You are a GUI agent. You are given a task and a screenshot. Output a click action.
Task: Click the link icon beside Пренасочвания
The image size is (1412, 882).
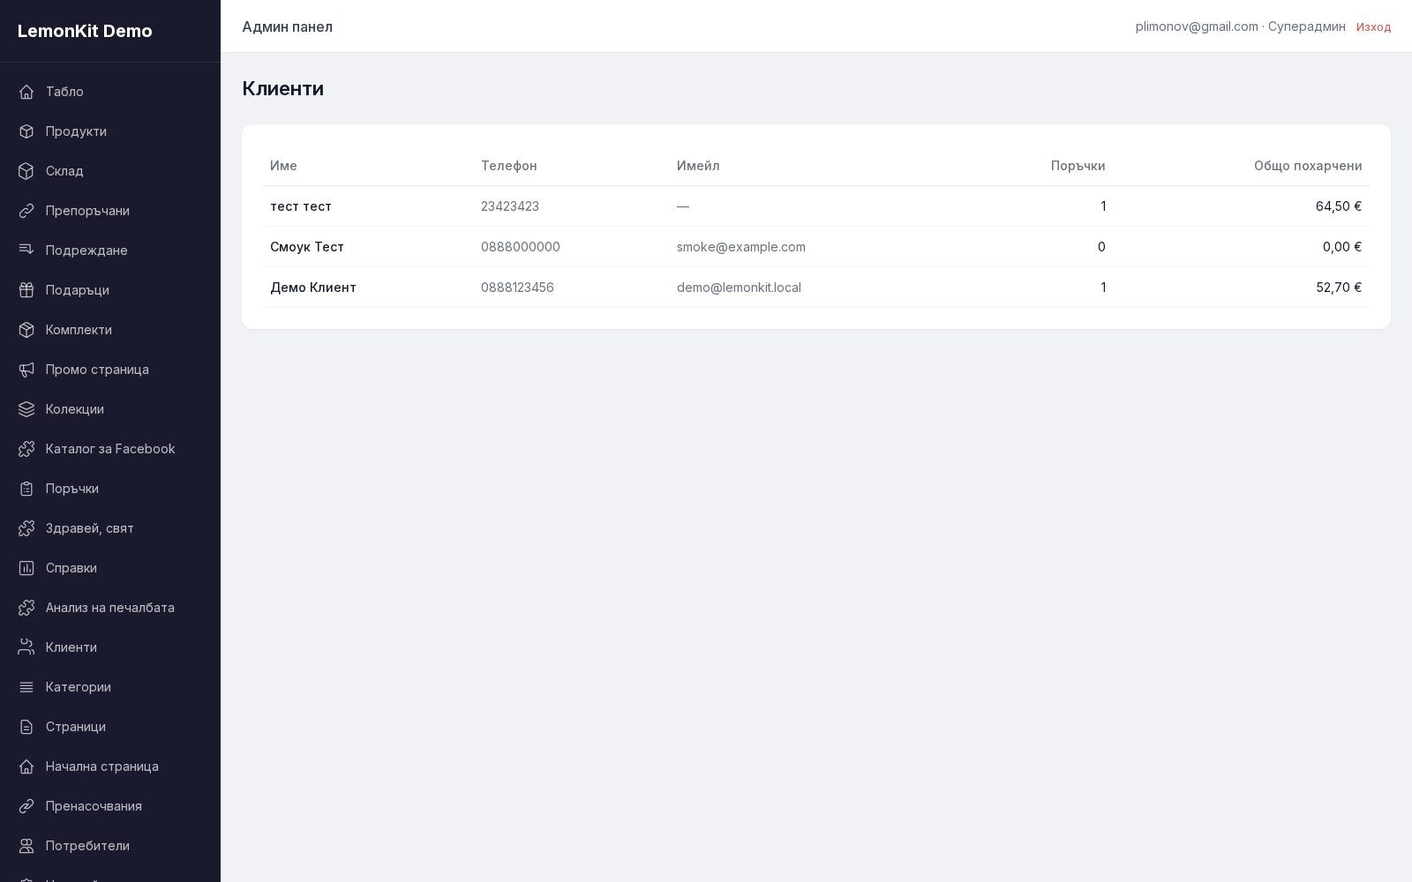click(26, 806)
